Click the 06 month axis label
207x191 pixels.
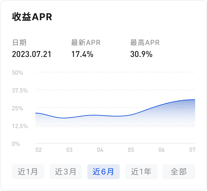tap(161, 150)
